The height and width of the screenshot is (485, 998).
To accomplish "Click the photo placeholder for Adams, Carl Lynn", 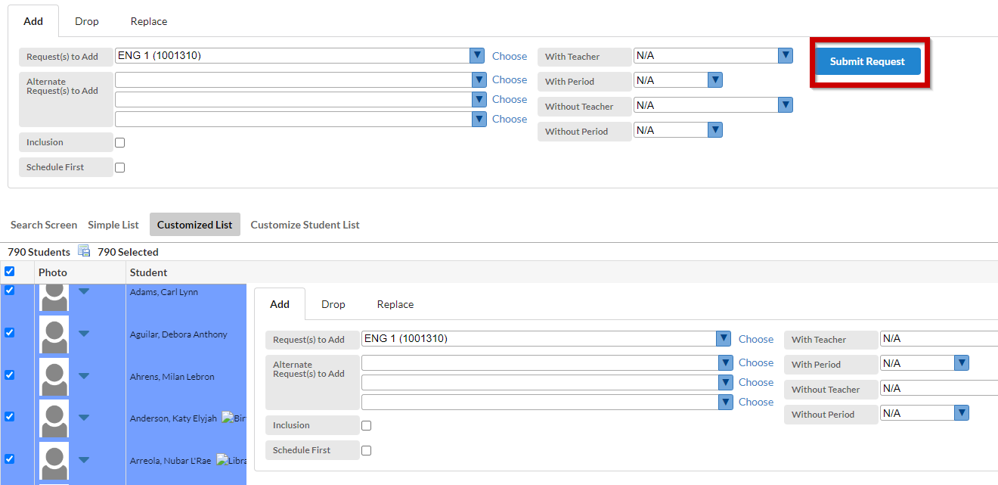I will [53, 297].
